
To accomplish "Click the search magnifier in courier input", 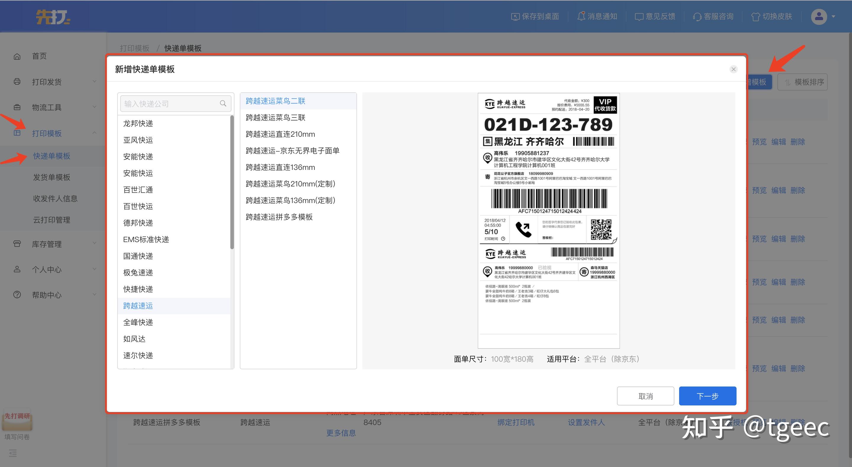I will pyautogui.click(x=223, y=104).
